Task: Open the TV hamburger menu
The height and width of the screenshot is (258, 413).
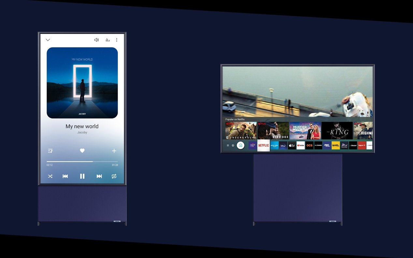Action: click(x=228, y=145)
